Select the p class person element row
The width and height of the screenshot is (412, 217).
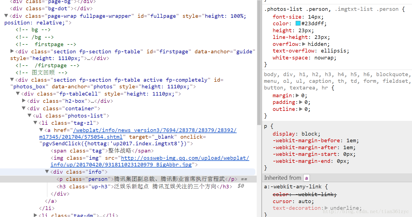pyautogui.click(x=128, y=179)
